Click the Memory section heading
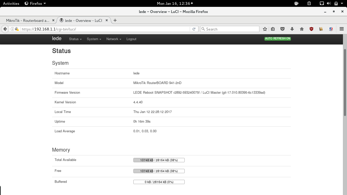Viewport: 347px width, 195px height. click(61, 150)
